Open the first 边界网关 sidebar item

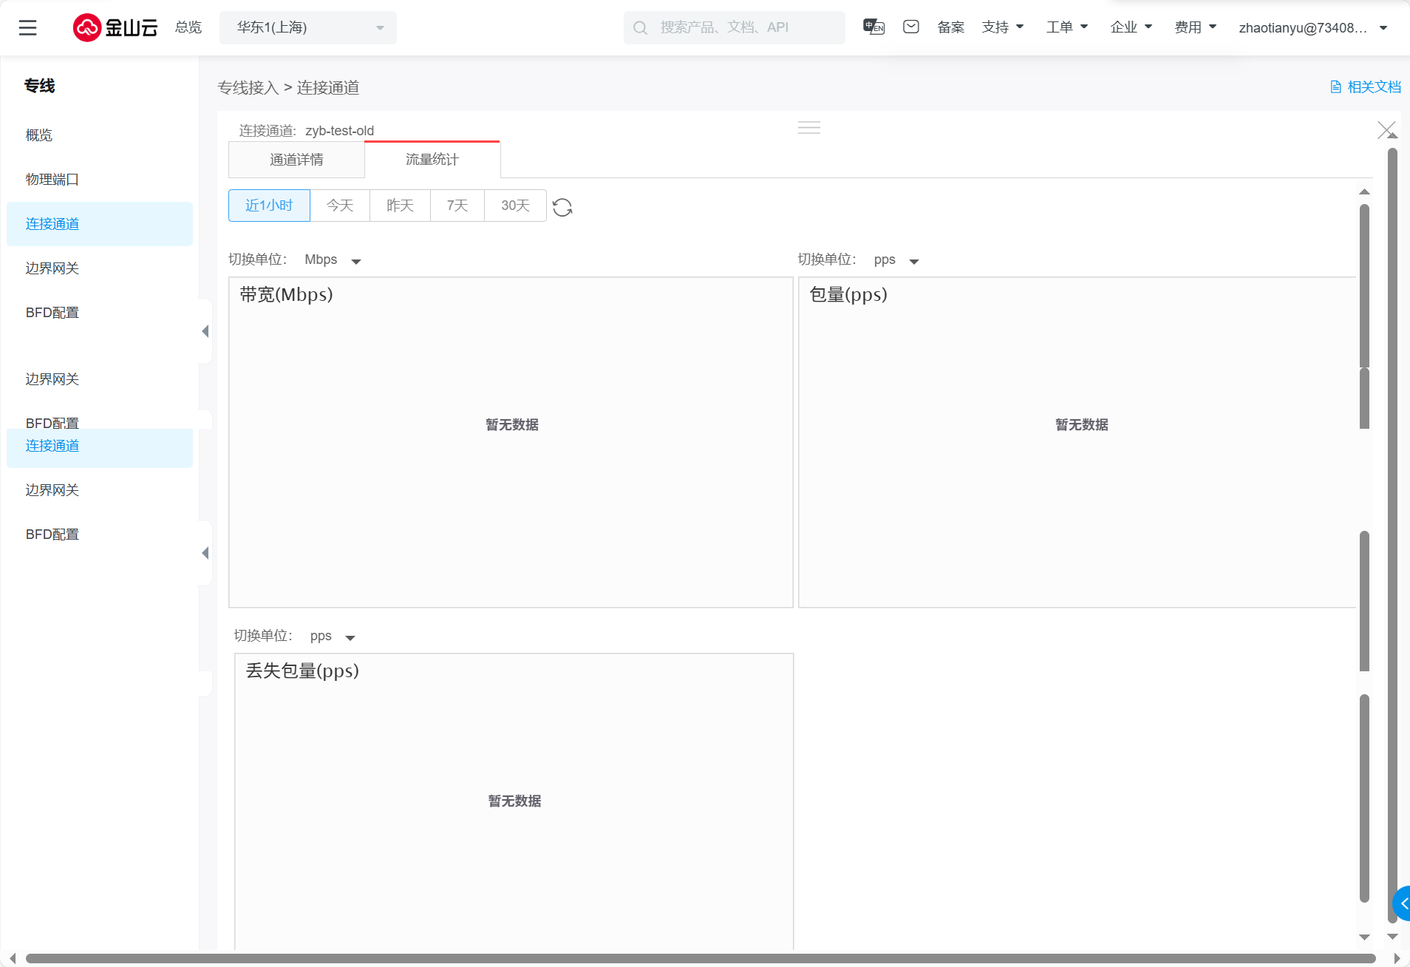[x=100, y=268]
